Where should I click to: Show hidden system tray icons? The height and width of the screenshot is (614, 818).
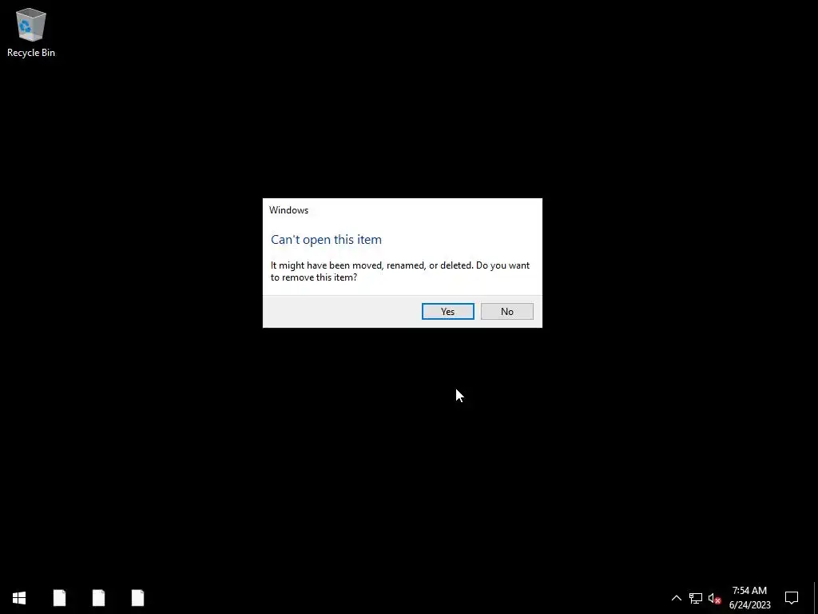pos(676,598)
